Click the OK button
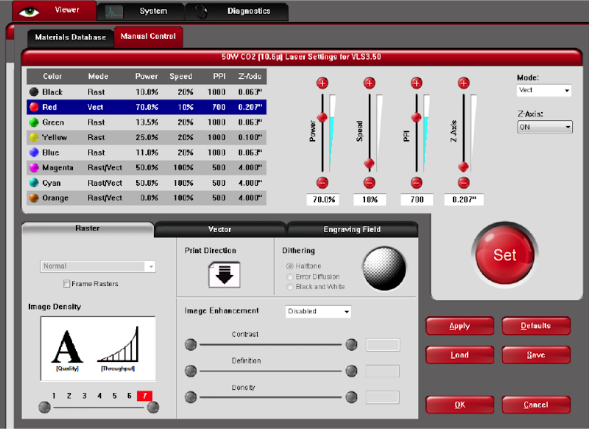Screen dimensions: 589x429 pyautogui.click(x=459, y=405)
